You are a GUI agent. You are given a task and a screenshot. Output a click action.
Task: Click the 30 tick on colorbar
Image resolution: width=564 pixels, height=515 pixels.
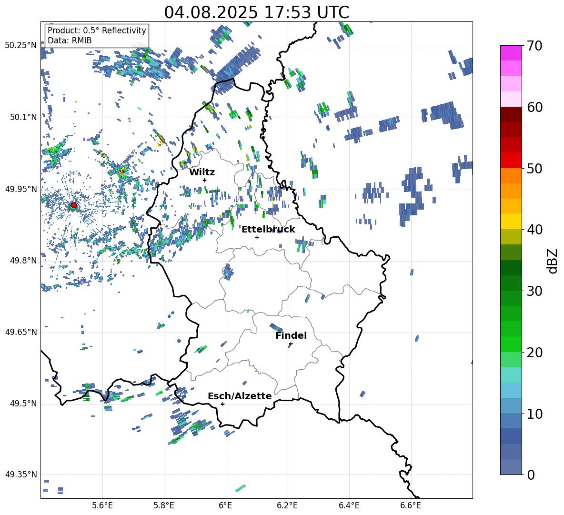tap(535, 291)
